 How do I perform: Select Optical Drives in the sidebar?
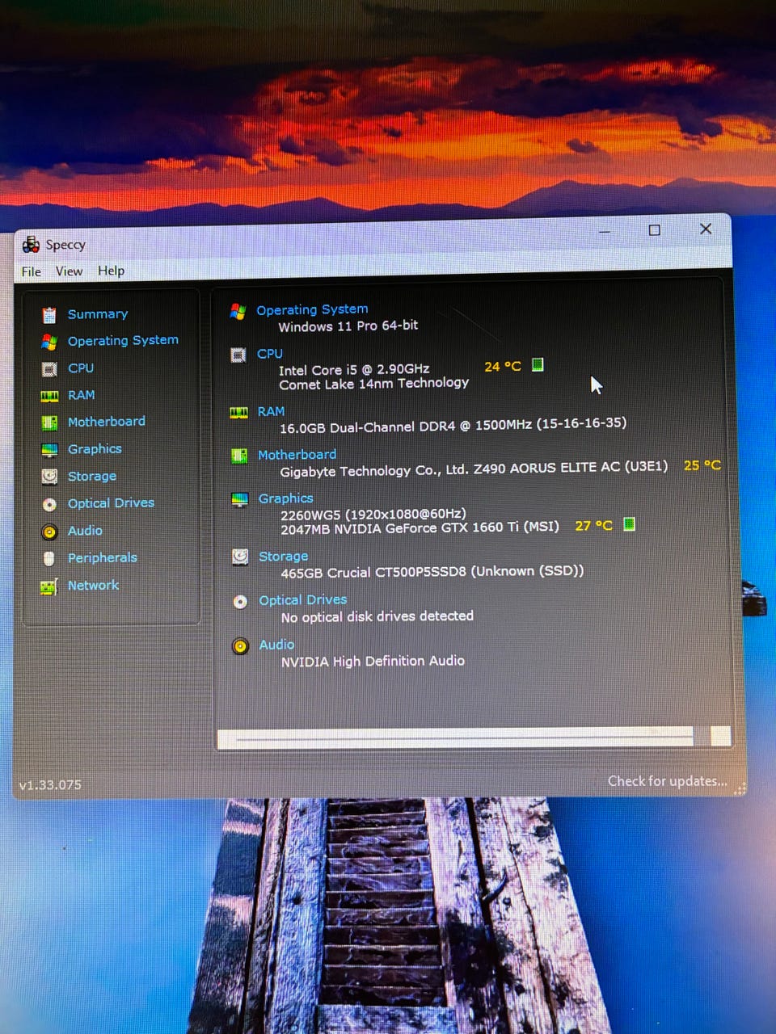pos(111,503)
